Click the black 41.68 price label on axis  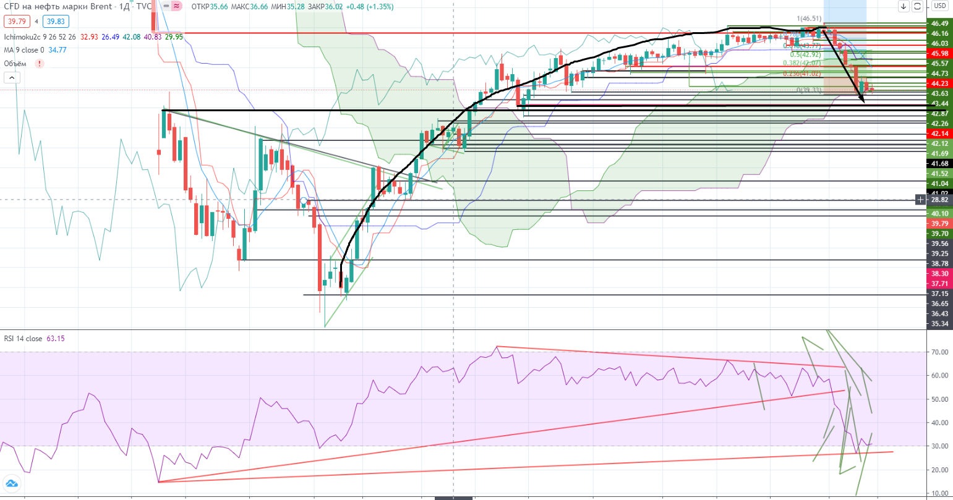[939, 163]
